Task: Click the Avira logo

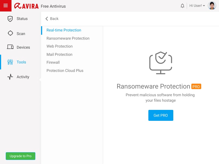Action: coord(26,6)
